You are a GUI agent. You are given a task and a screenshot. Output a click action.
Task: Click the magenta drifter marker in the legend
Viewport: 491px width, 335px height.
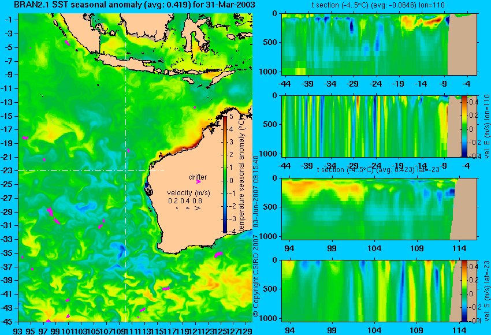198,181
